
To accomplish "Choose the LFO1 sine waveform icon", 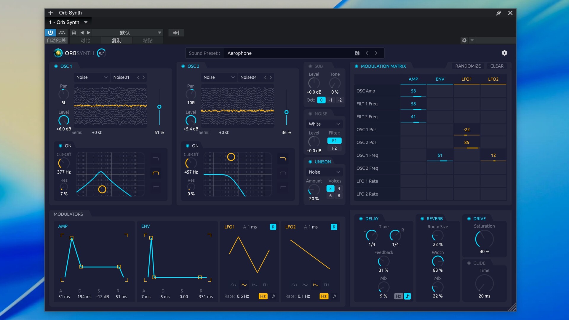I will (x=233, y=285).
